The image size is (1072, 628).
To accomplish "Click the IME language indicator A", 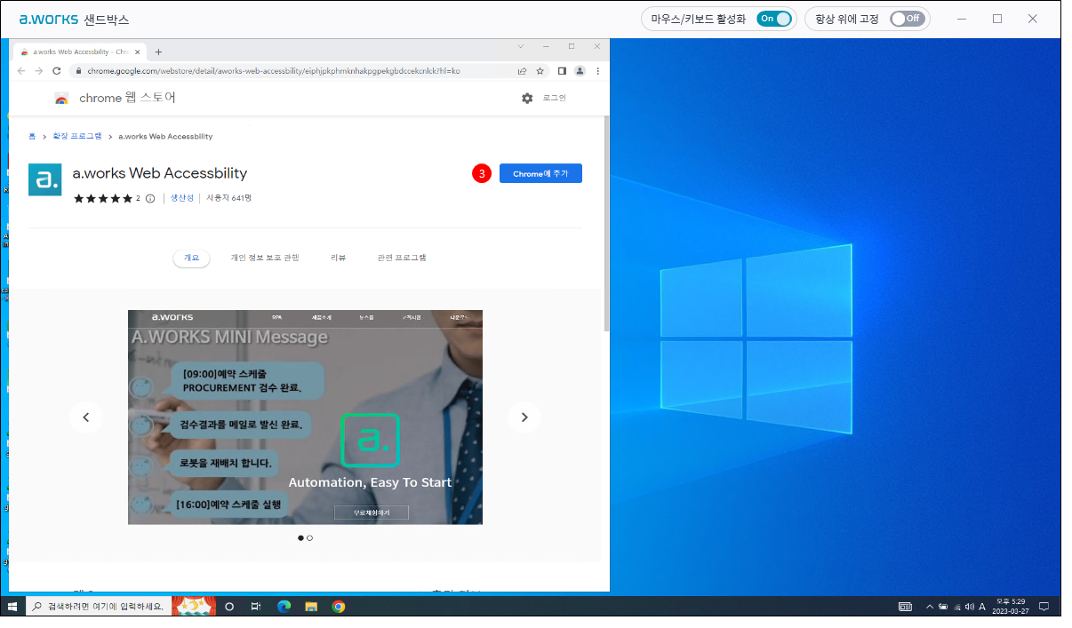I will click(982, 607).
